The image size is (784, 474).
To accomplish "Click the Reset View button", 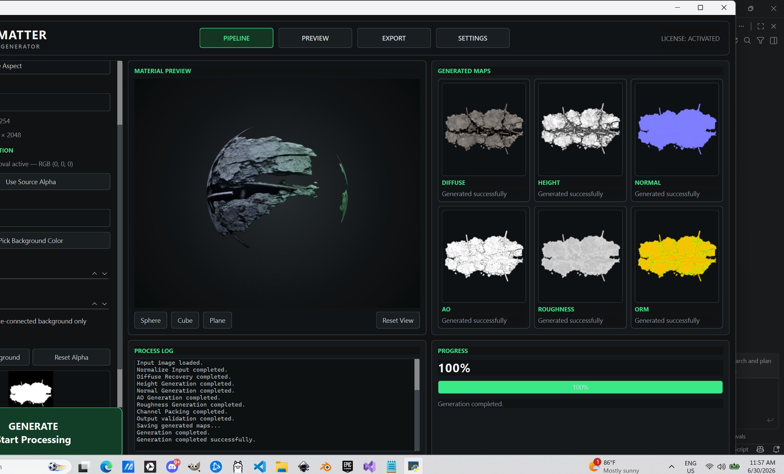I will pos(398,320).
